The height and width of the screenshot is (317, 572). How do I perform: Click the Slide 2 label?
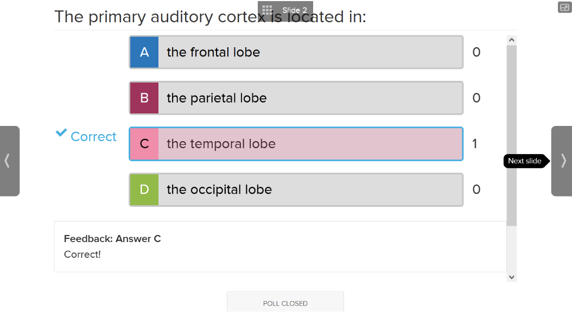(x=294, y=10)
